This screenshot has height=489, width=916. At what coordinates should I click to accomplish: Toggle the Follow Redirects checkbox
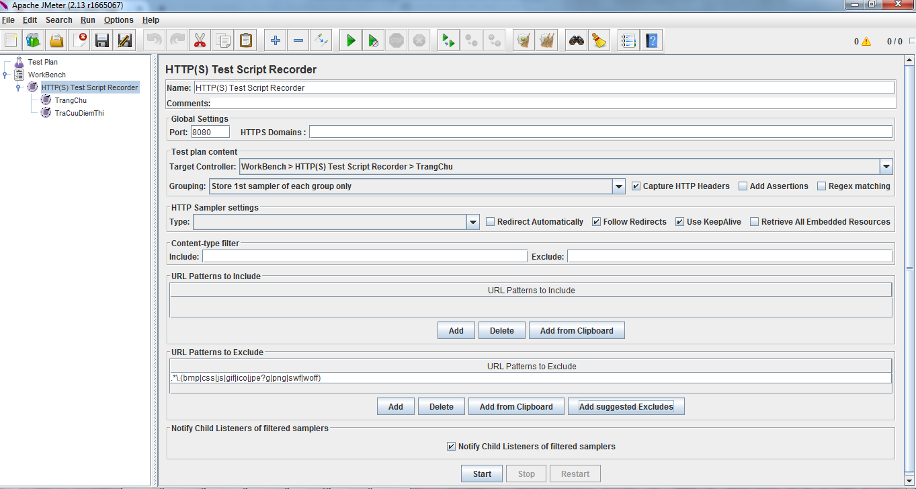coord(596,222)
